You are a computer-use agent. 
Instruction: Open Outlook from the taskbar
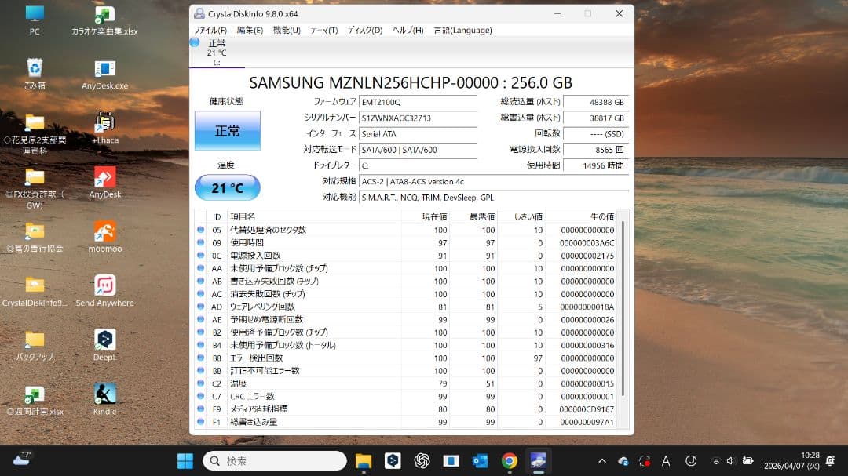point(481,461)
